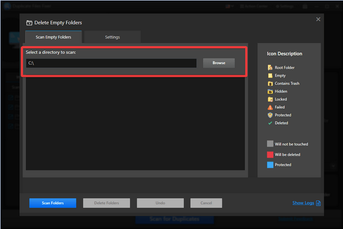The image size is (343, 229).
Task: Click the Delete Folders button
Action: point(106,203)
